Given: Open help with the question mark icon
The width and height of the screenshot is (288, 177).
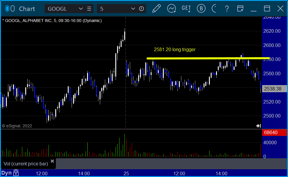Looking at the screenshot, I should (x=227, y=9).
